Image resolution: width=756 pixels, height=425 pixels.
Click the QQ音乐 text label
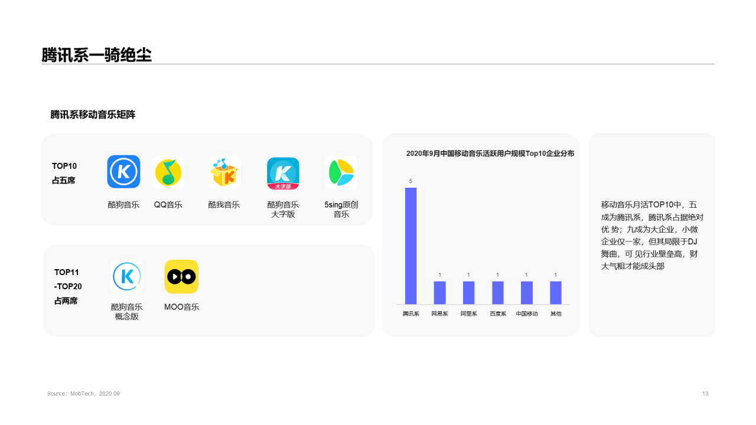click(168, 205)
